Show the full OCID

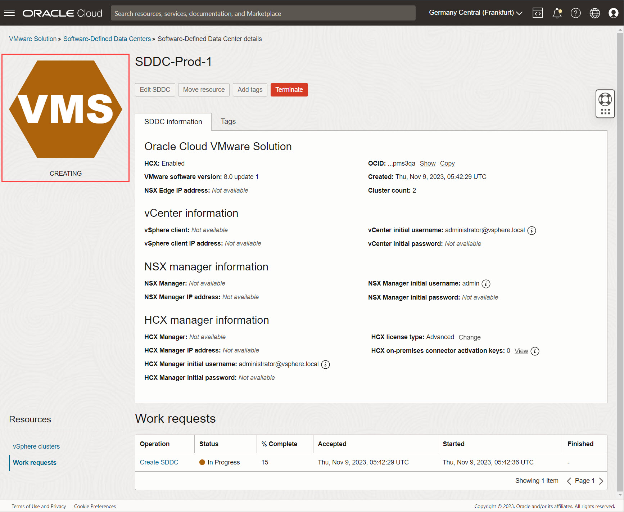(428, 163)
